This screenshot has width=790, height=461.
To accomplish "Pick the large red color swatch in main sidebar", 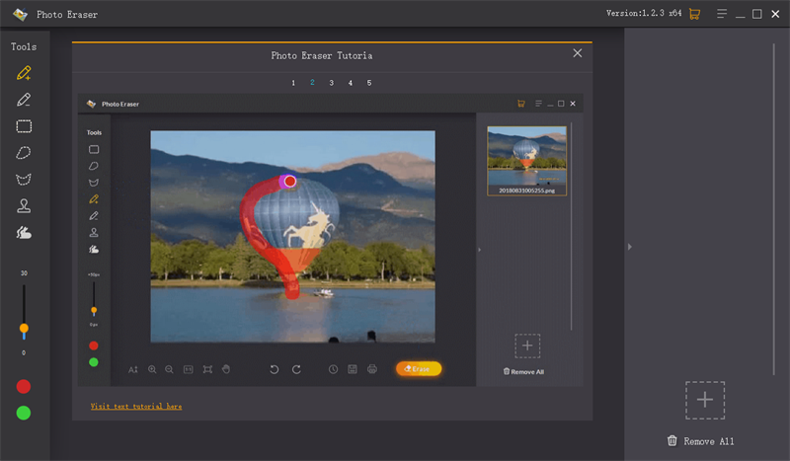I will click(24, 386).
